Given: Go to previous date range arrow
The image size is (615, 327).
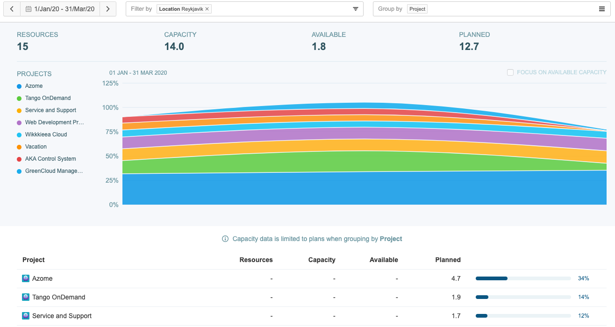Looking at the screenshot, I should point(12,9).
